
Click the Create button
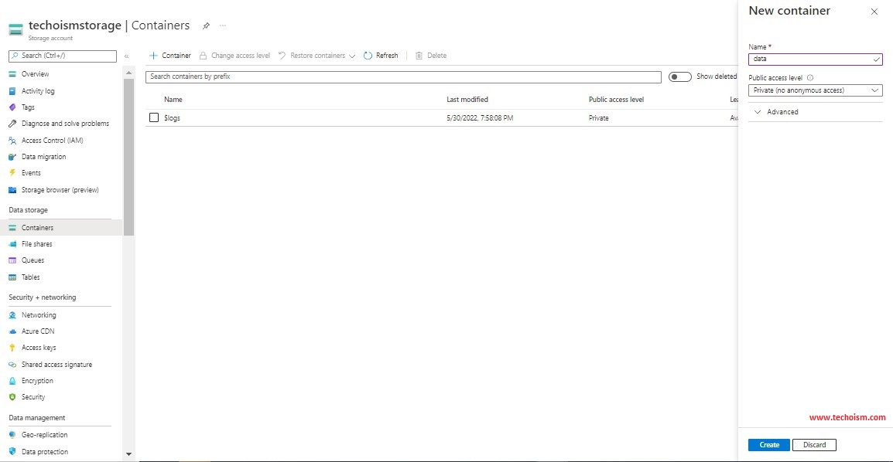pos(769,445)
